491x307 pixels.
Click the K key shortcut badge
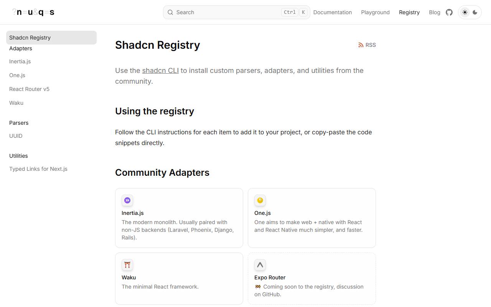[303, 12]
